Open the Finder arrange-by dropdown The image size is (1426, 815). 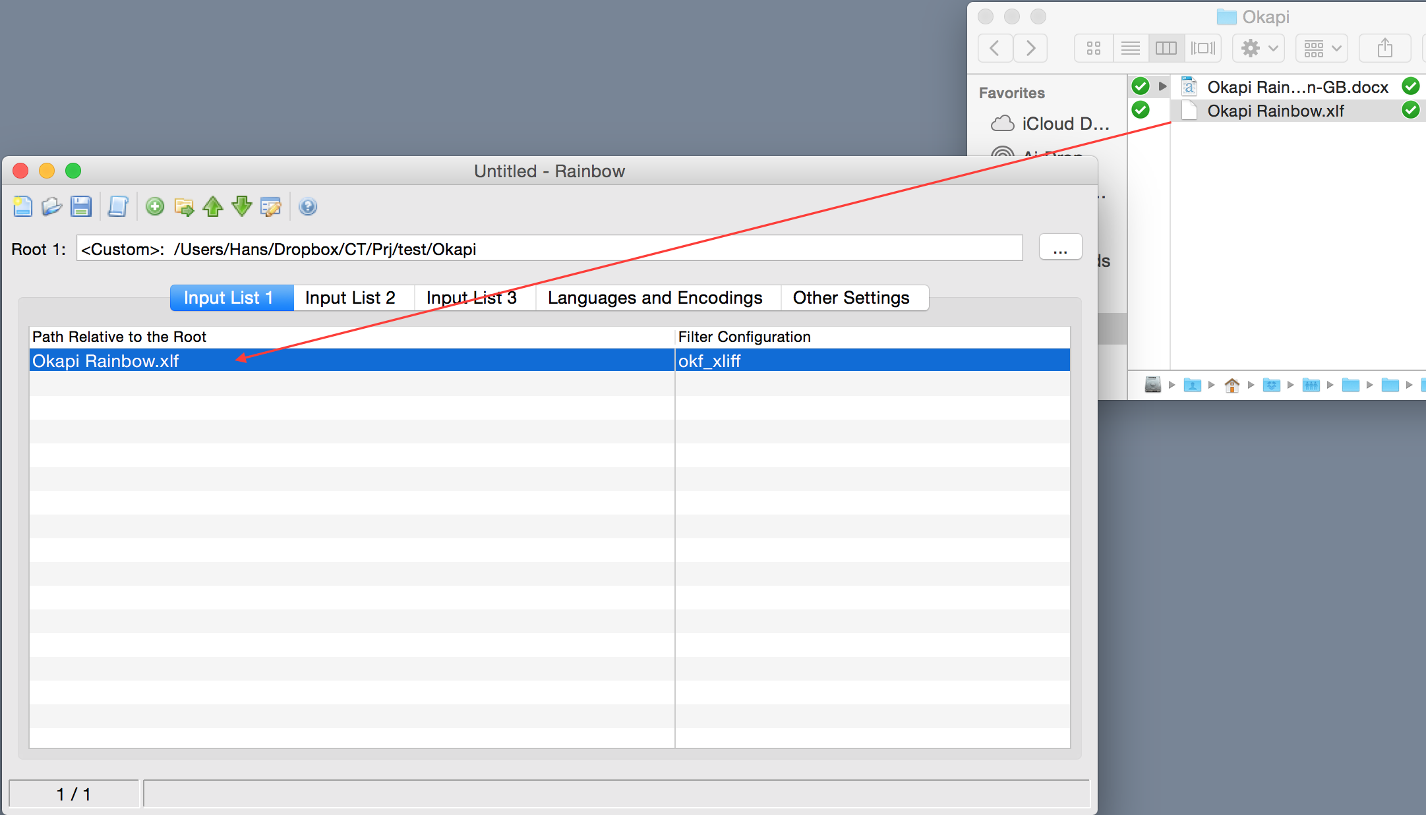pos(1322,48)
